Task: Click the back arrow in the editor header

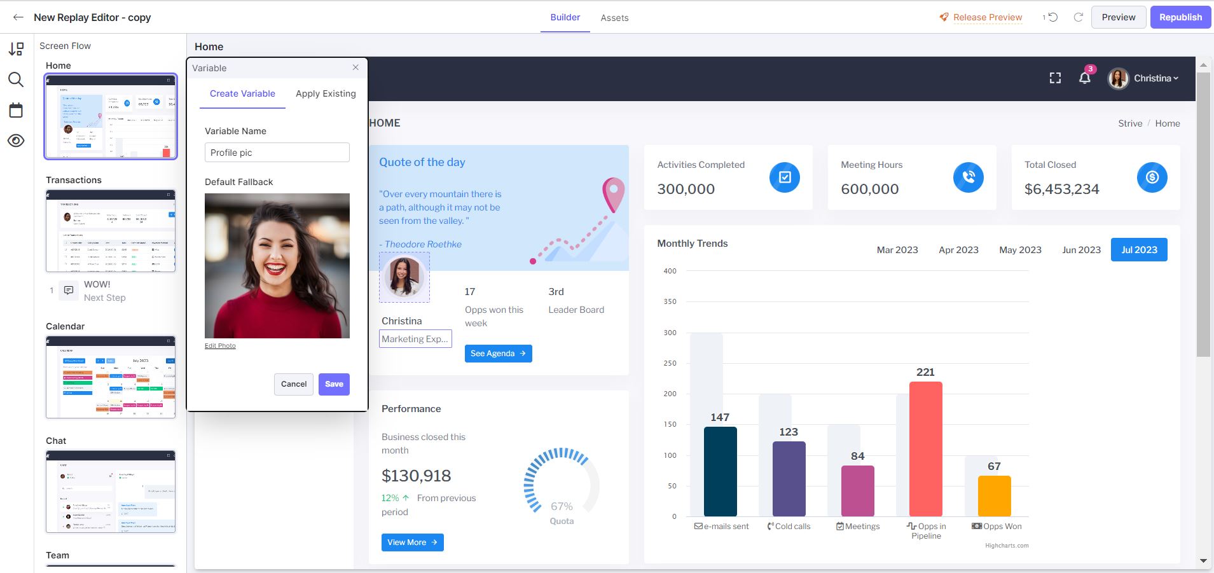Action: click(x=18, y=17)
